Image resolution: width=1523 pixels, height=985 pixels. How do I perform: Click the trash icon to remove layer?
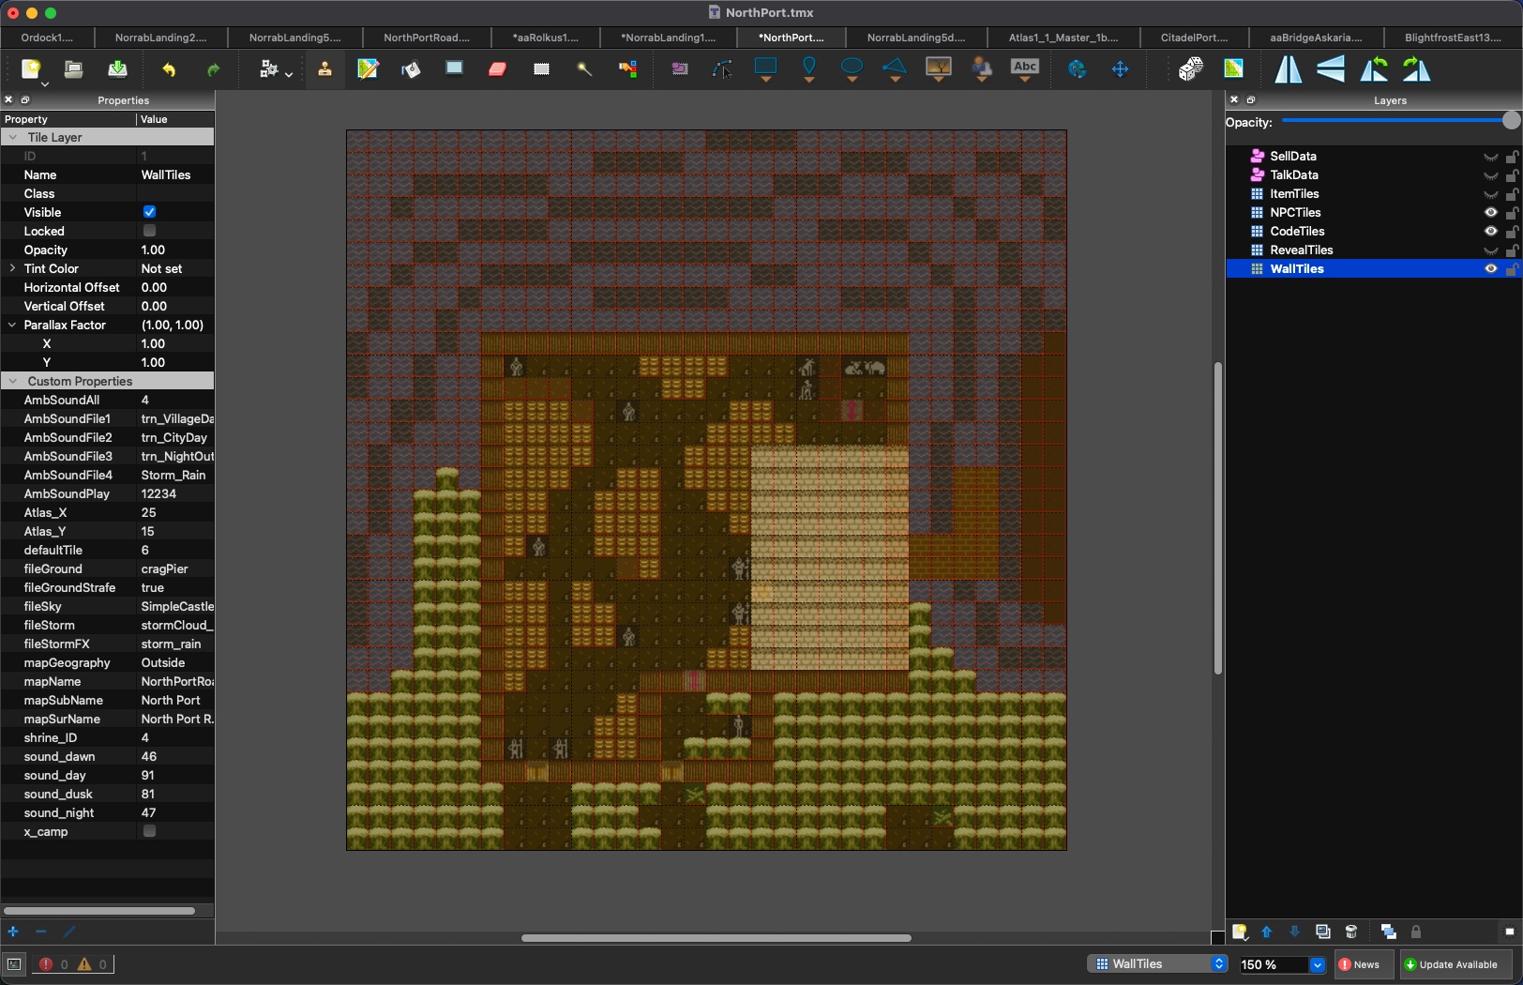point(1350,932)
